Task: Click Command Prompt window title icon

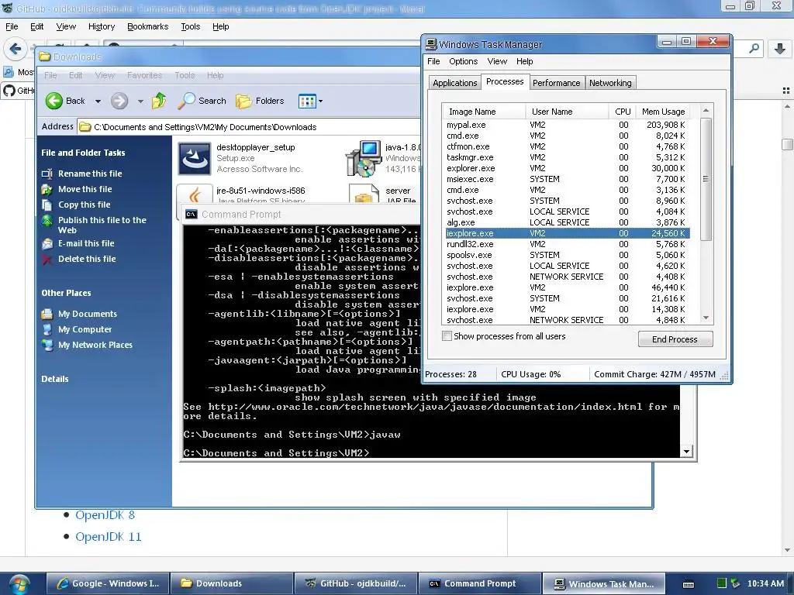Action: [191, 215]
